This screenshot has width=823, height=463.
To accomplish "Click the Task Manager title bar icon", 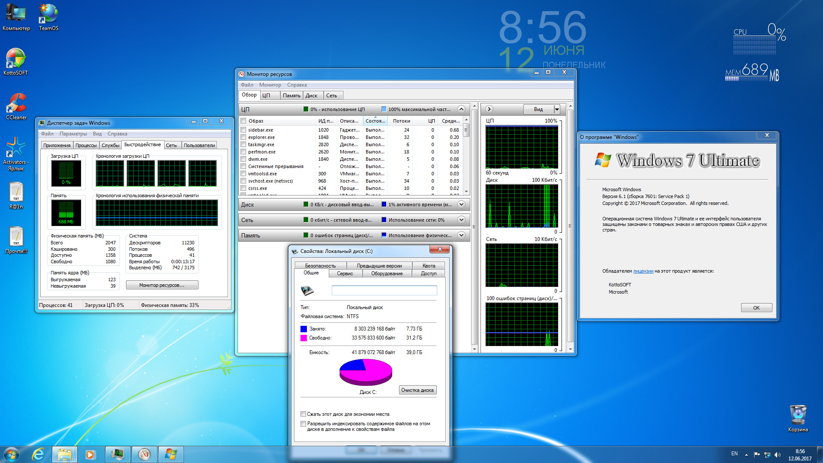I will [42, 123].
